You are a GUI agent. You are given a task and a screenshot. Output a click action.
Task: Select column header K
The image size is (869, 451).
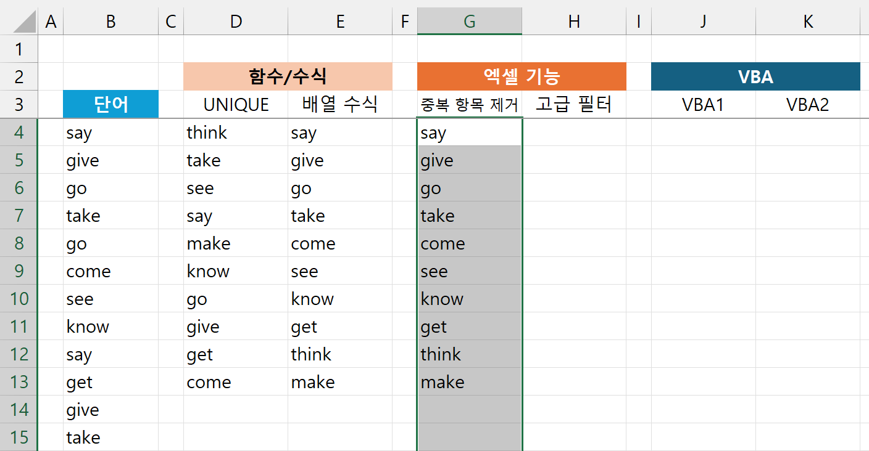(x=807, y=20)
